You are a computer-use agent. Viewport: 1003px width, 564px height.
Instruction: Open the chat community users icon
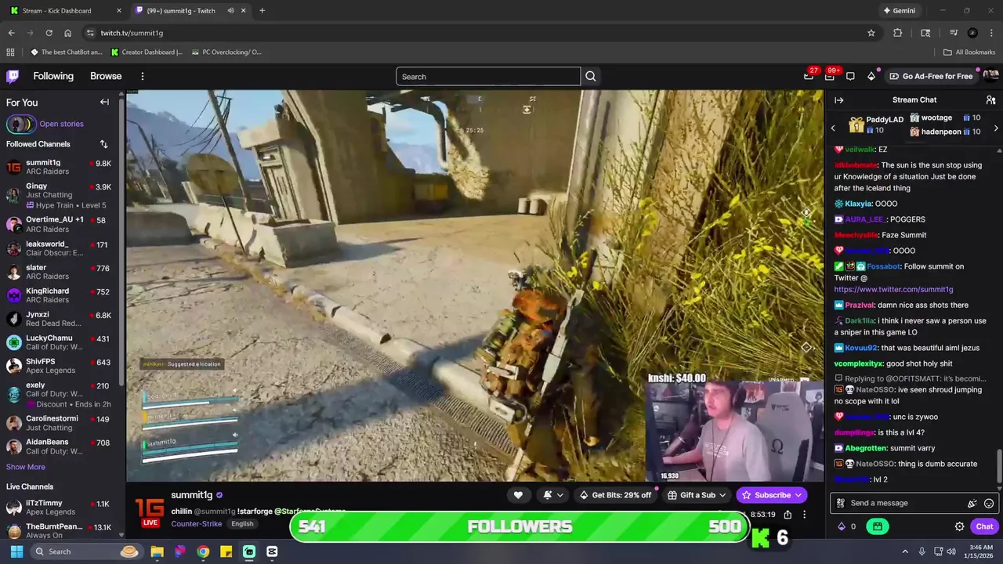coord(990,100)
